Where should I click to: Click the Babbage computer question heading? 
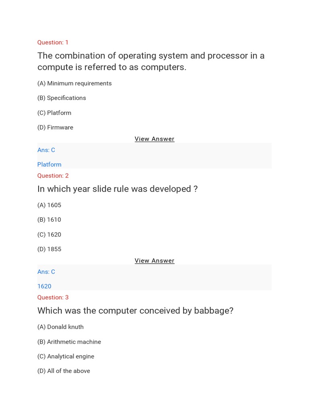(x=135, y=311)
